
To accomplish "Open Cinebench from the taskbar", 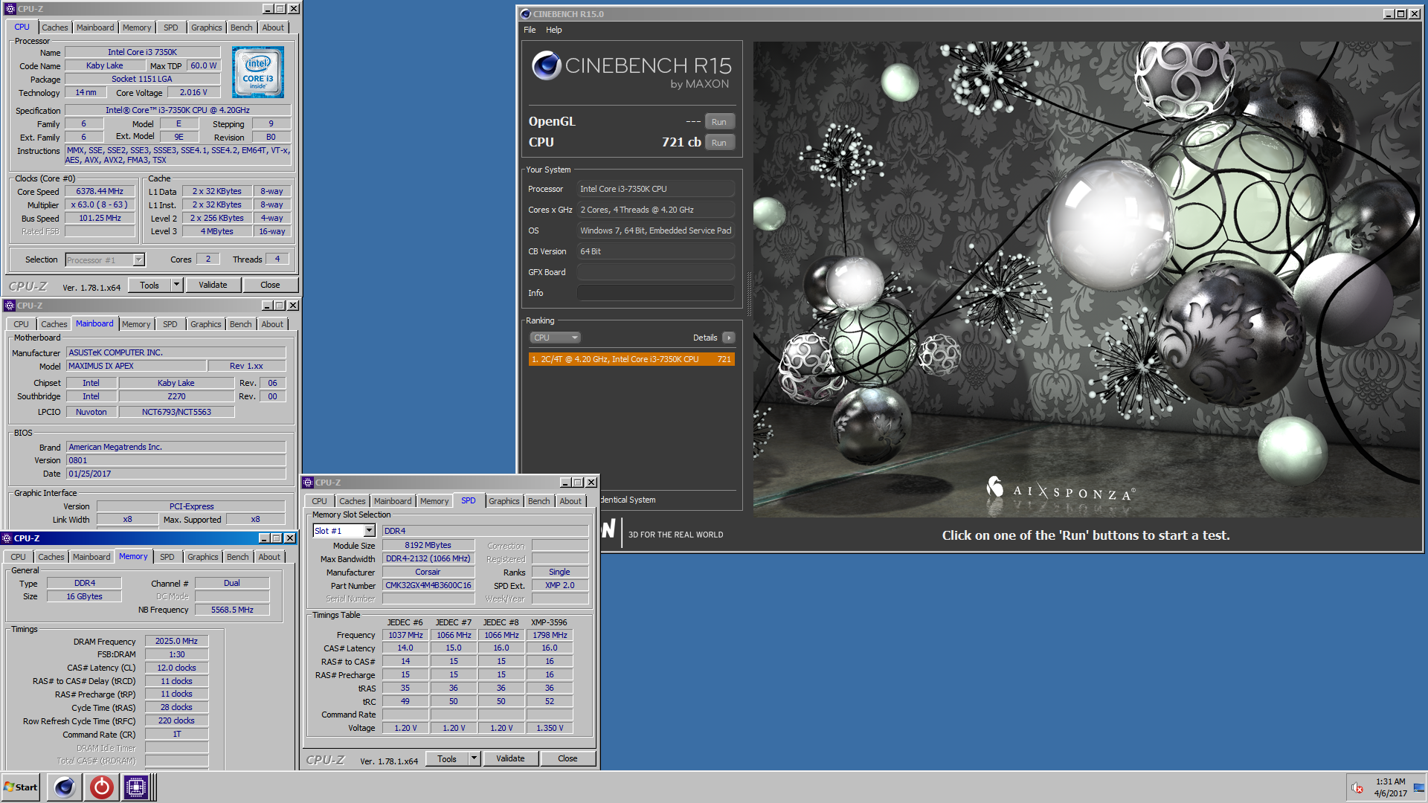I will (65, 787).
